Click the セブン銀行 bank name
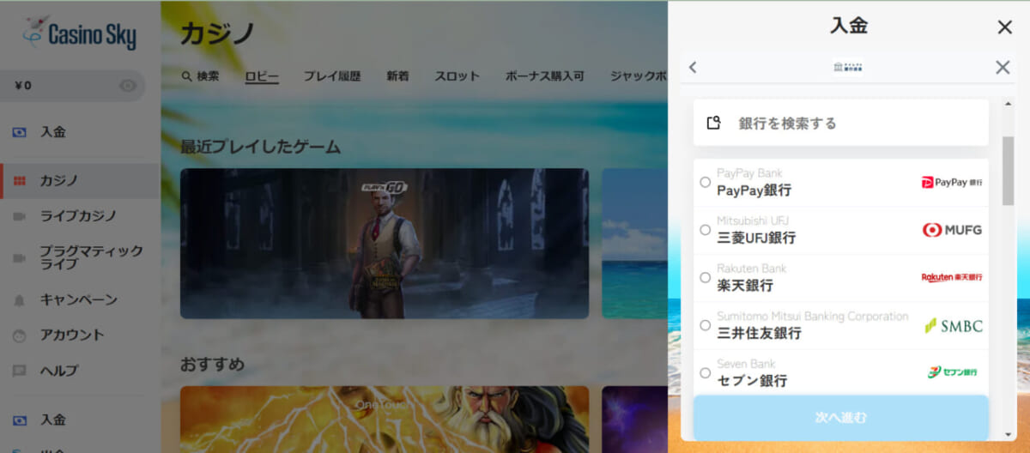This screenshot has height=453, width=1030. (752, 380)
